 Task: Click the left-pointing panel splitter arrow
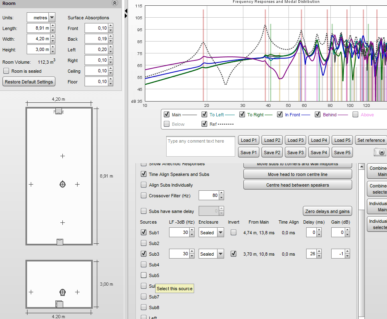point(126,11)
